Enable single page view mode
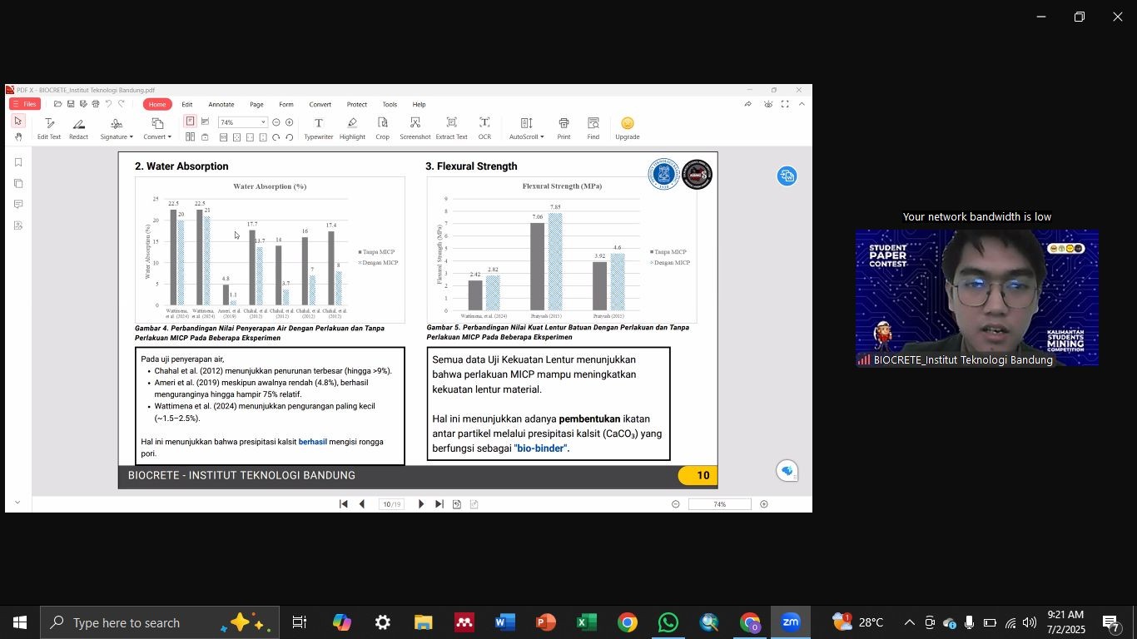This screenshot has height=639, width=1137. click(x=190, y=121)
